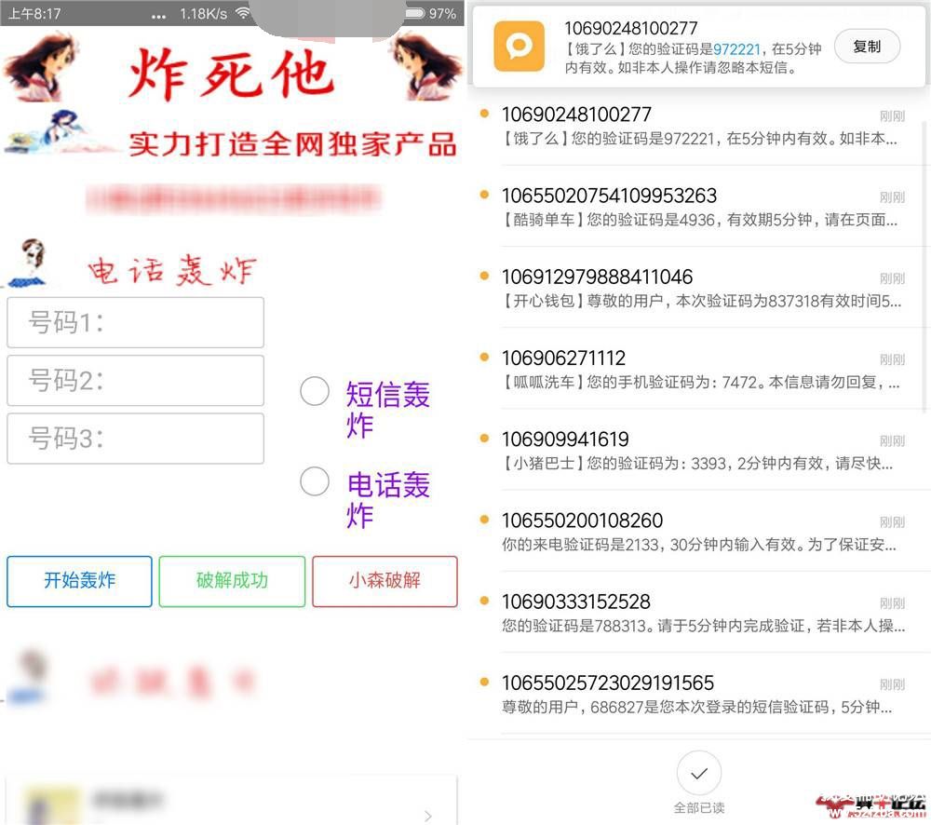
Task: Click the anime girl image at top left
Action: pyautogui.click(x=40, y=66)
